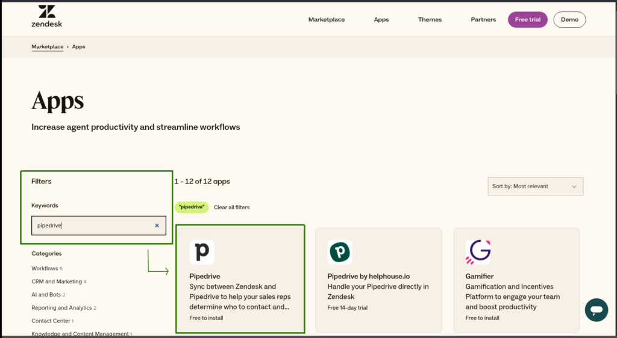Filter by Knowledge and Content Management category

pyautogui.click(x=81, y=334)
